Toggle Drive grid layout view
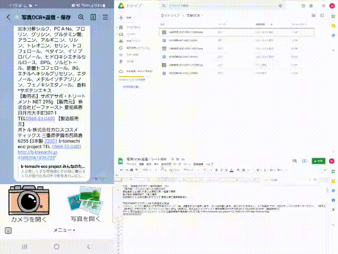The width and height of the screenshot is (338, 254). 313,15
